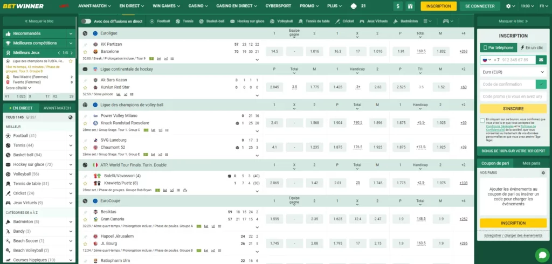This screenshot has width=552, height=264.
Task: Open the settings gear menu
Action: [x=510, y=6]
